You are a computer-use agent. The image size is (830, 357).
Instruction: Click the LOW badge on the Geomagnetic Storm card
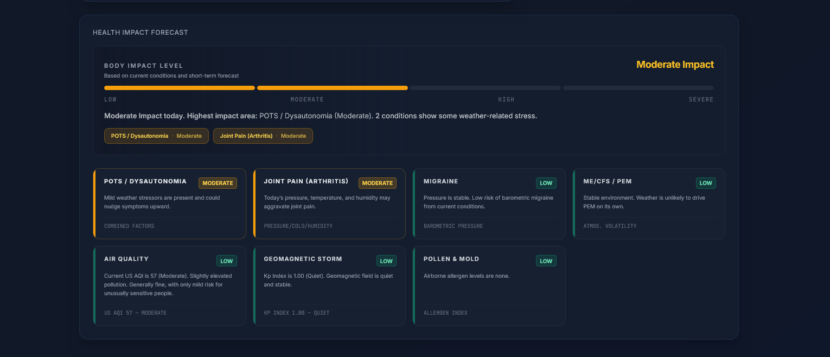(x=386, y=261)
